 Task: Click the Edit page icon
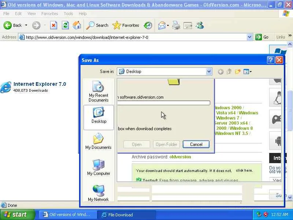[x=188, y=25]
